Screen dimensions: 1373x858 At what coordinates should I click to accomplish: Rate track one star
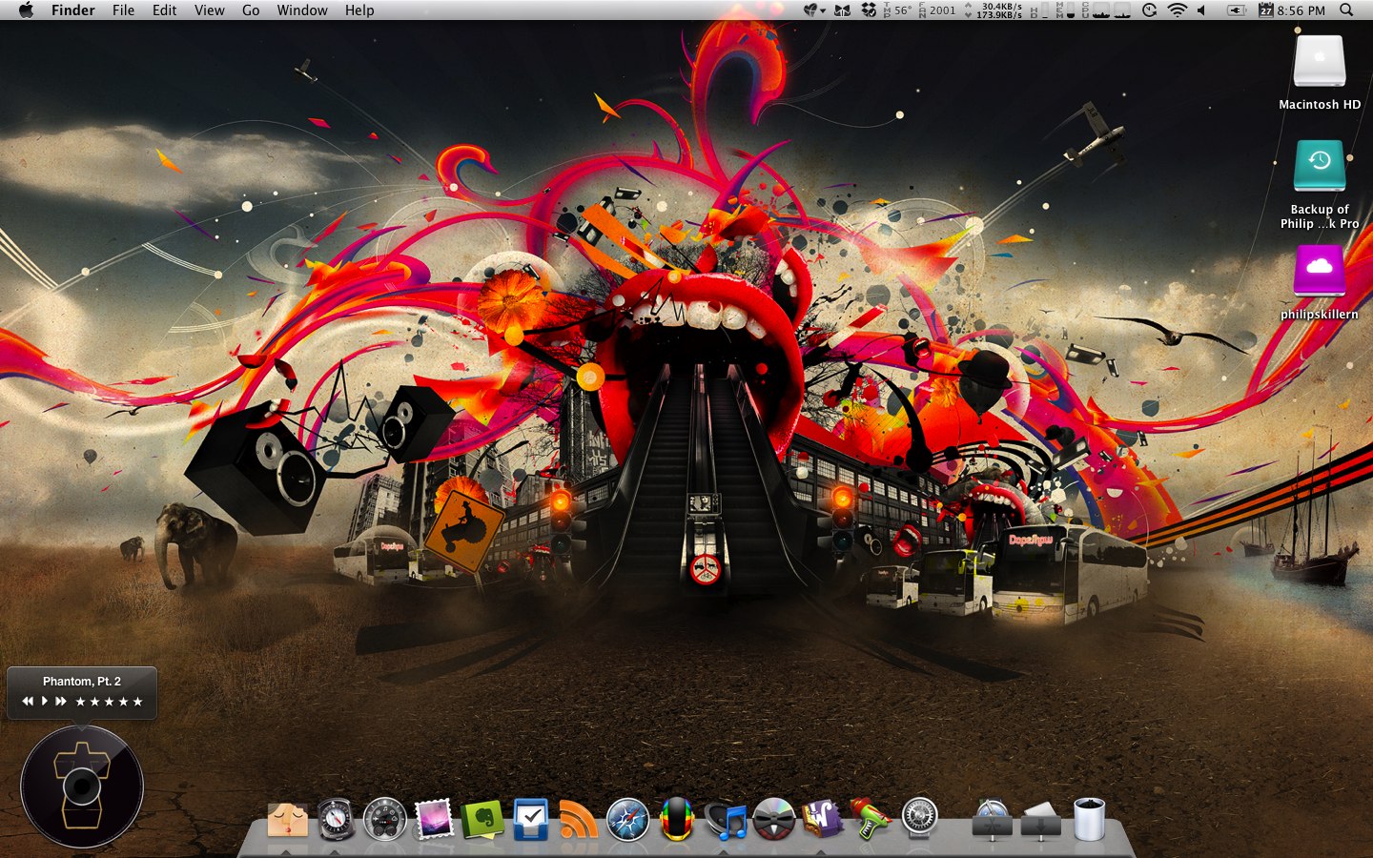pos(81,702)
